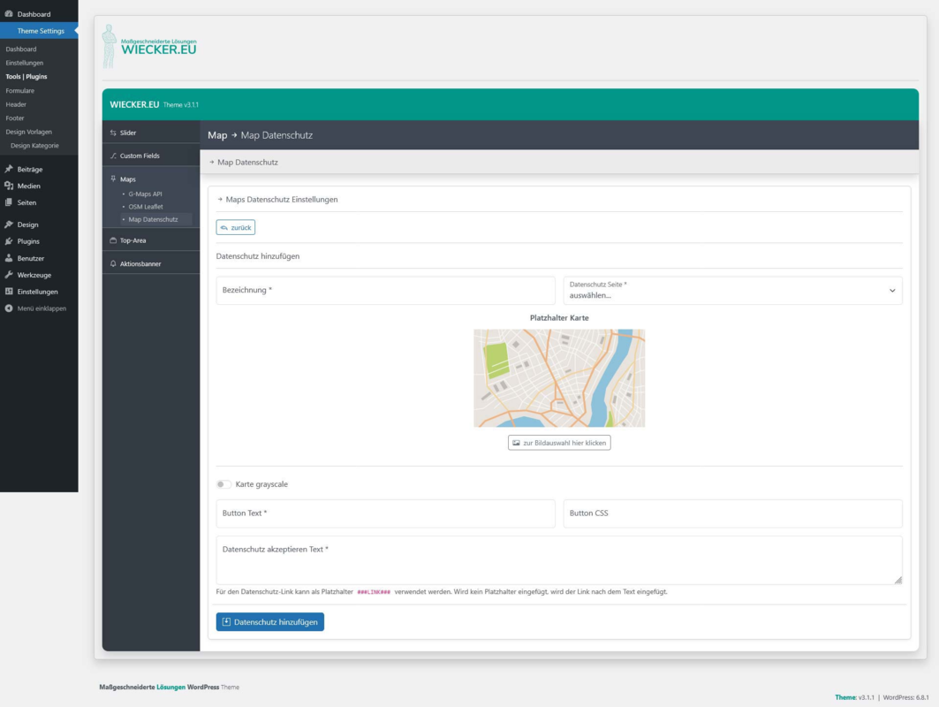Click the Benutzer user icon
The width and height of the screenshot is (939, 707).
[x=9, y=258]
